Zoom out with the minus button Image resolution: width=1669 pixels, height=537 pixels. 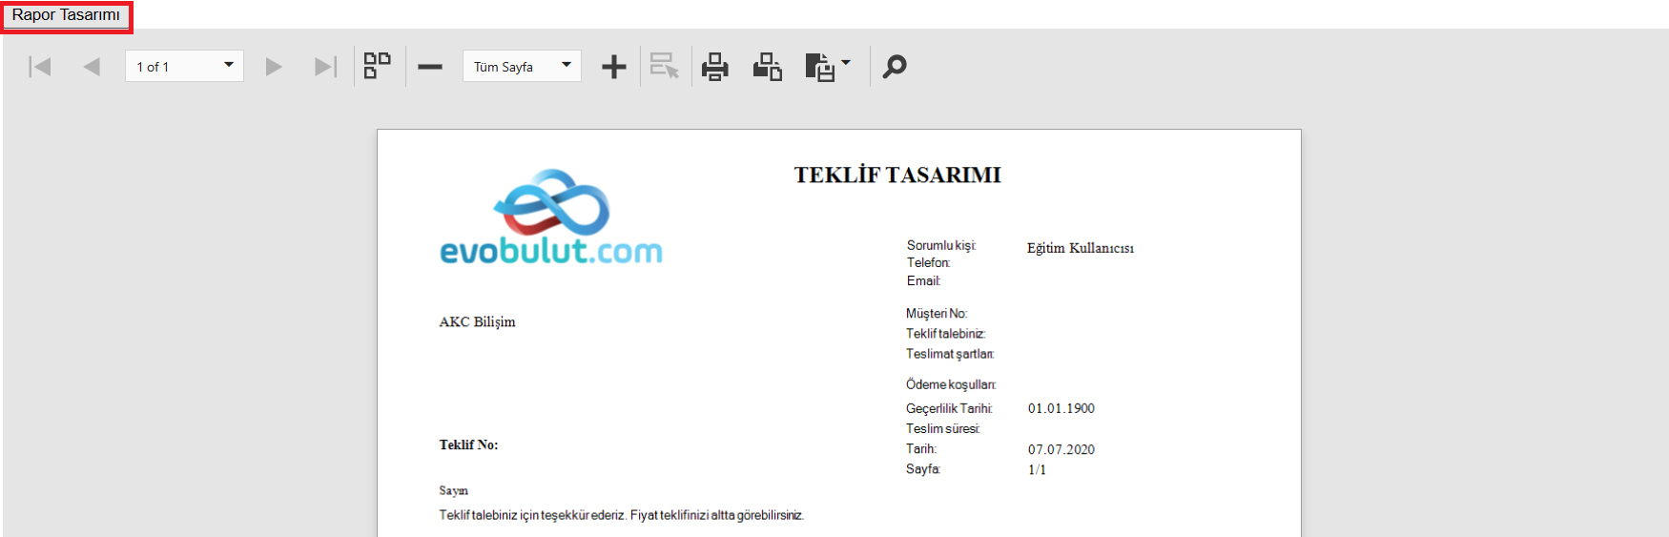tap(430, 67)
